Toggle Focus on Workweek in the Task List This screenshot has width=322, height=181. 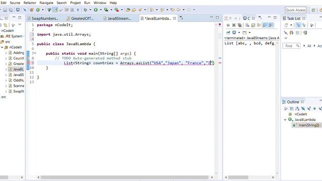point(312,25)
